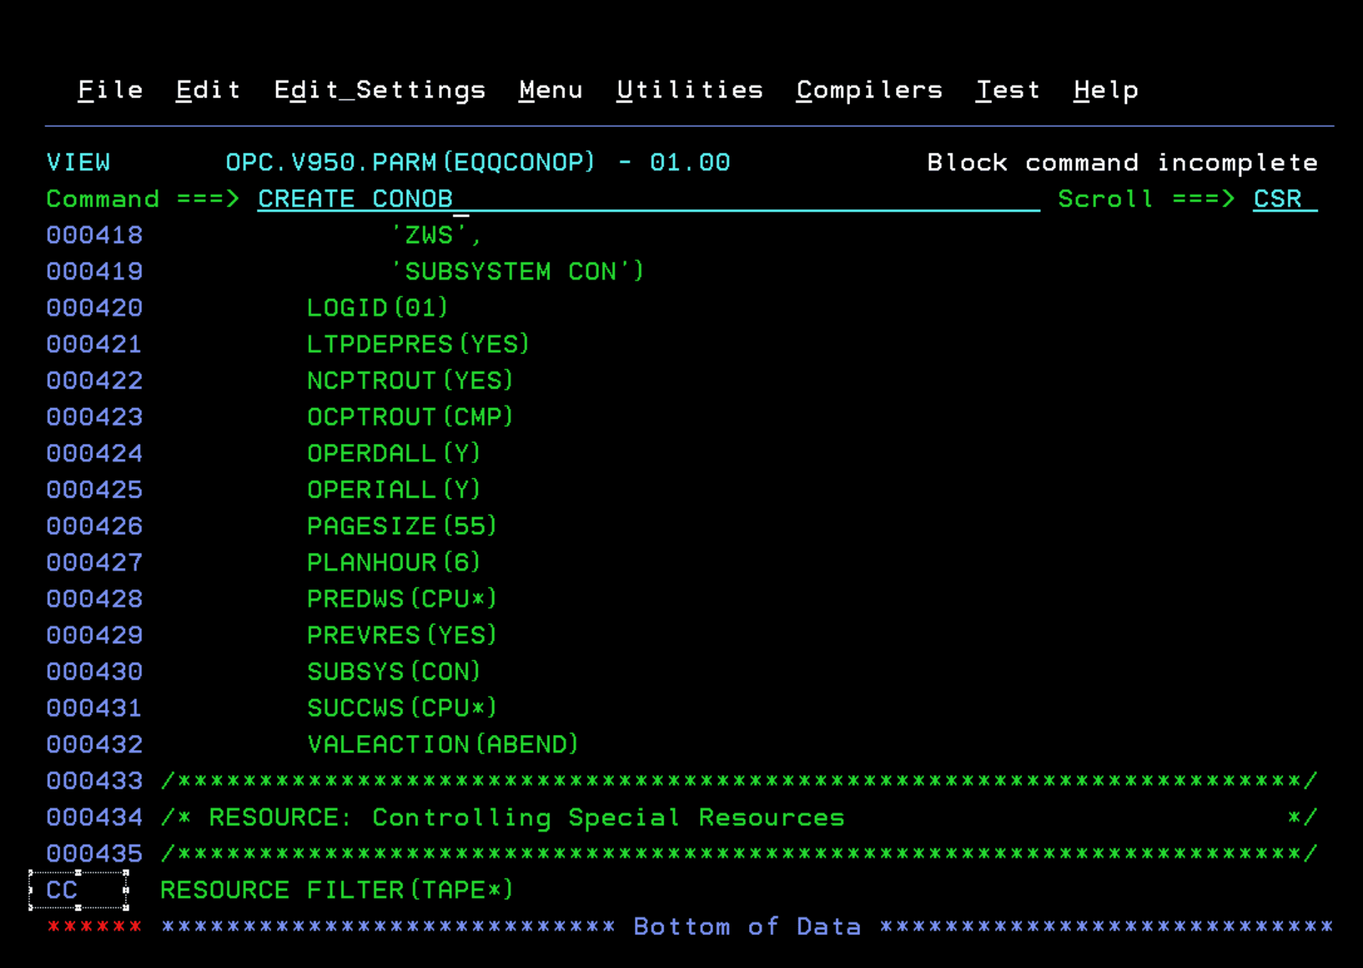Open the Edit_Settings menu
Viewport: 1363px width, 968px height.
[380, 90]
